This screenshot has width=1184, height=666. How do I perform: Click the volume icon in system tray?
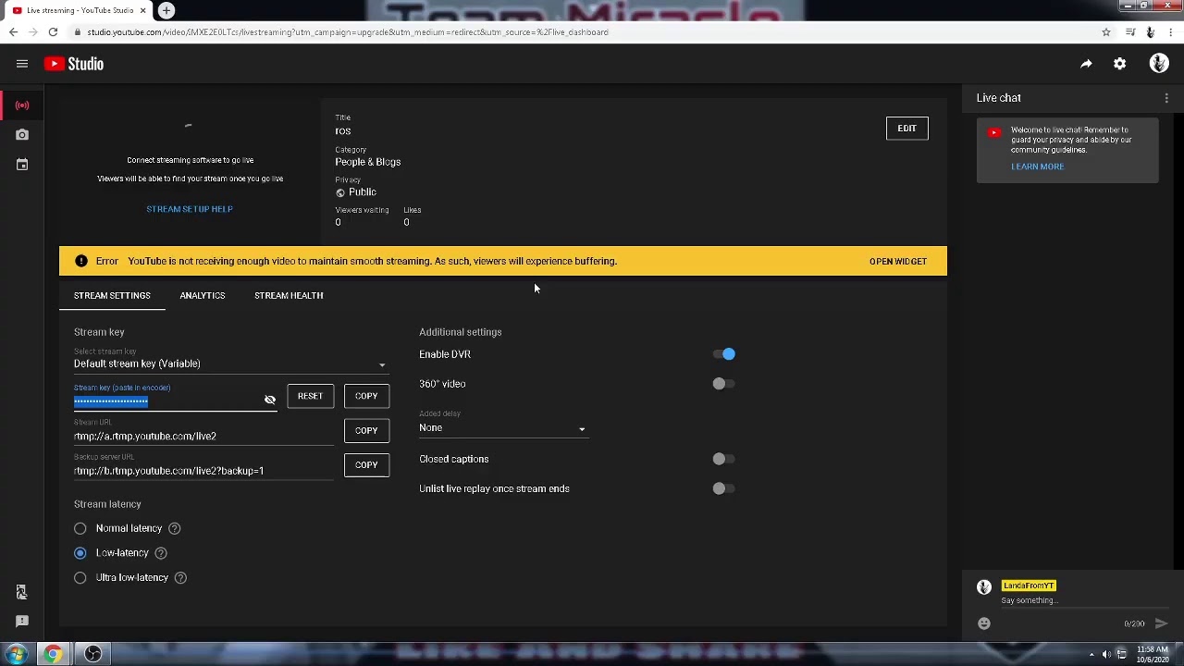click(1106, 655)
